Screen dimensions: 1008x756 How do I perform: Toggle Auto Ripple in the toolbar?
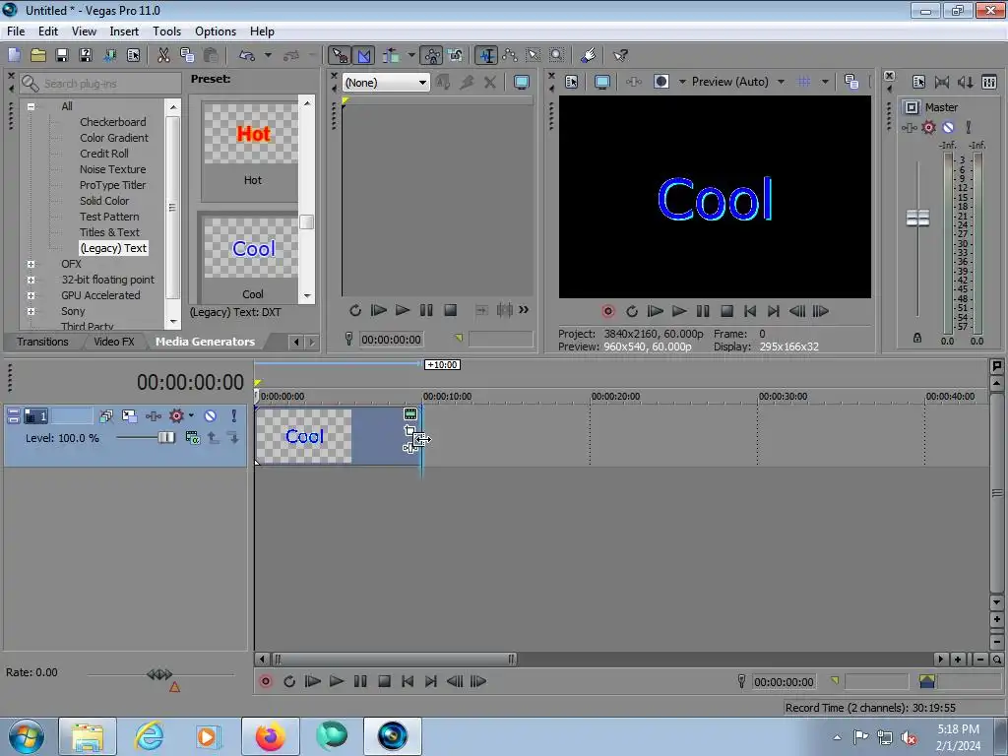[391, 55]
